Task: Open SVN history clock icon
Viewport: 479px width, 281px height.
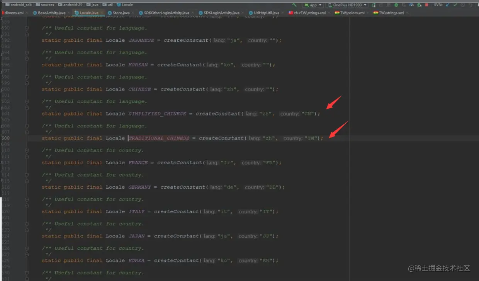Action: click(x=462, y=5)
